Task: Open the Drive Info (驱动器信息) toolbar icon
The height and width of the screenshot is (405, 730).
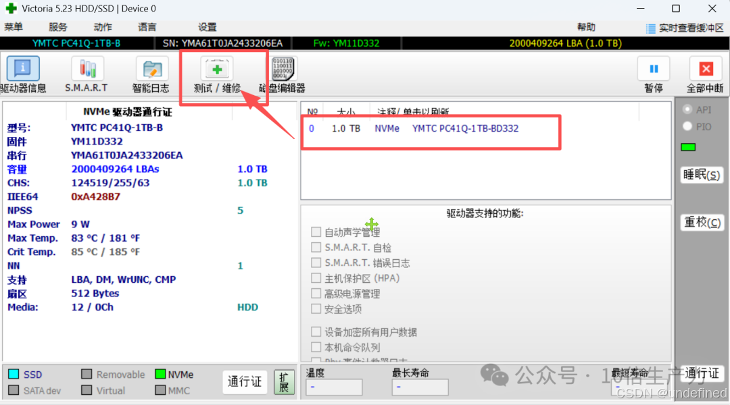Action: 23,69
